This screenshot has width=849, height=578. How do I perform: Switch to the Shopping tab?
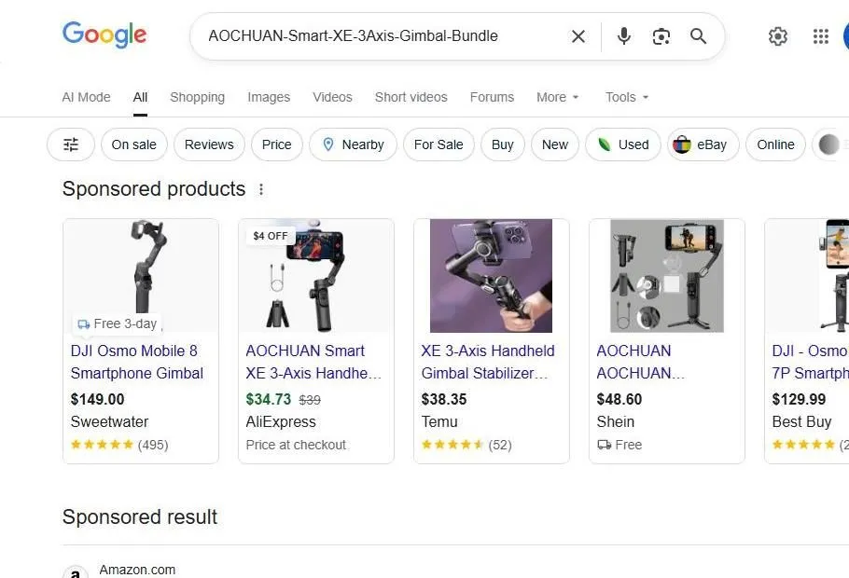[x=197, y=97]
